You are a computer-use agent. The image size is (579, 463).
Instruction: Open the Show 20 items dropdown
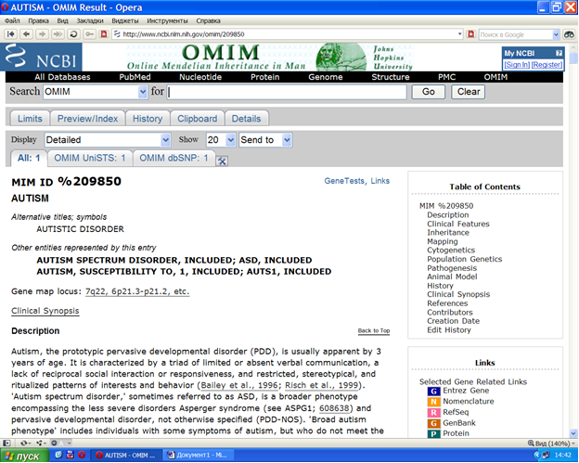tap(231, 140)
